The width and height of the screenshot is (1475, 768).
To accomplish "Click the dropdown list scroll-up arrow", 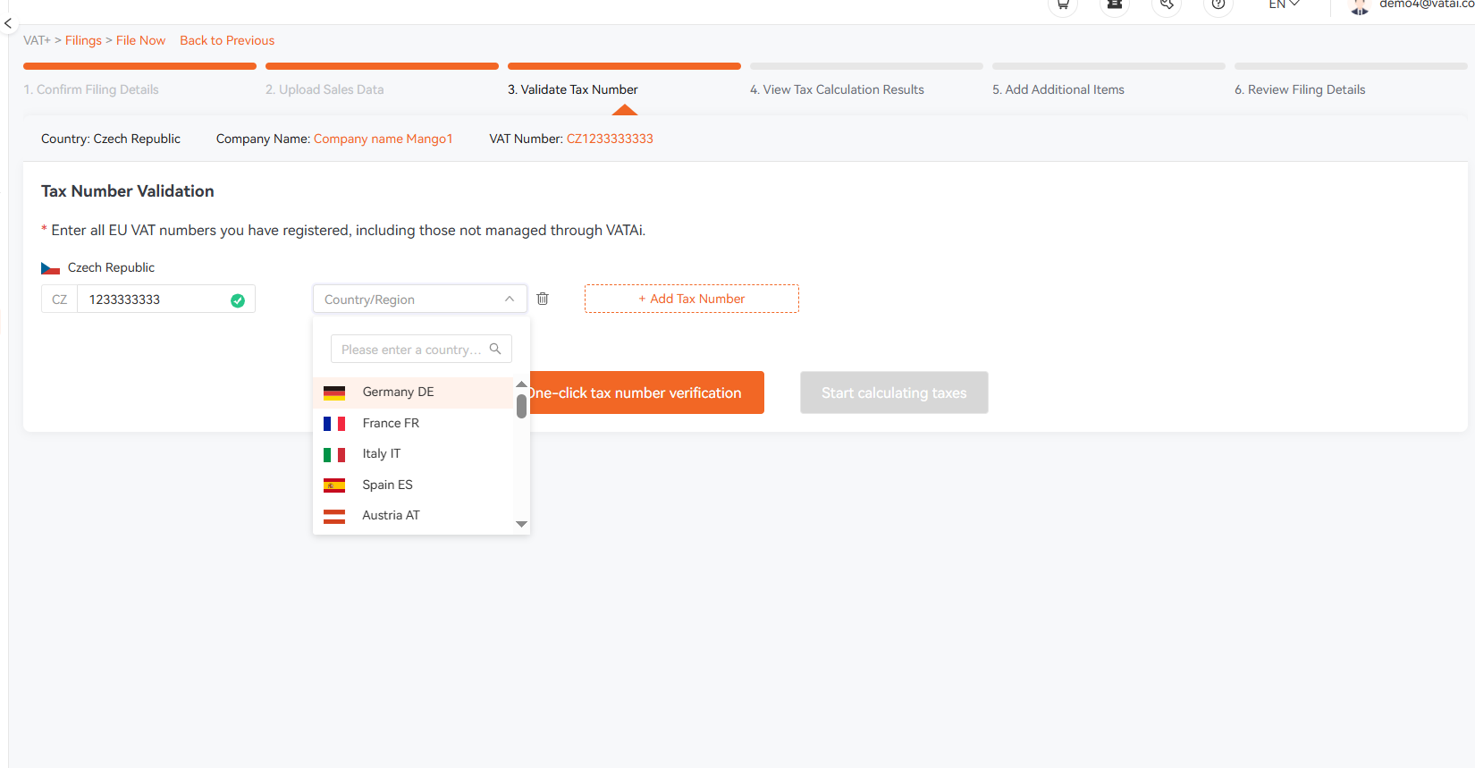I will tap(521, 384).
